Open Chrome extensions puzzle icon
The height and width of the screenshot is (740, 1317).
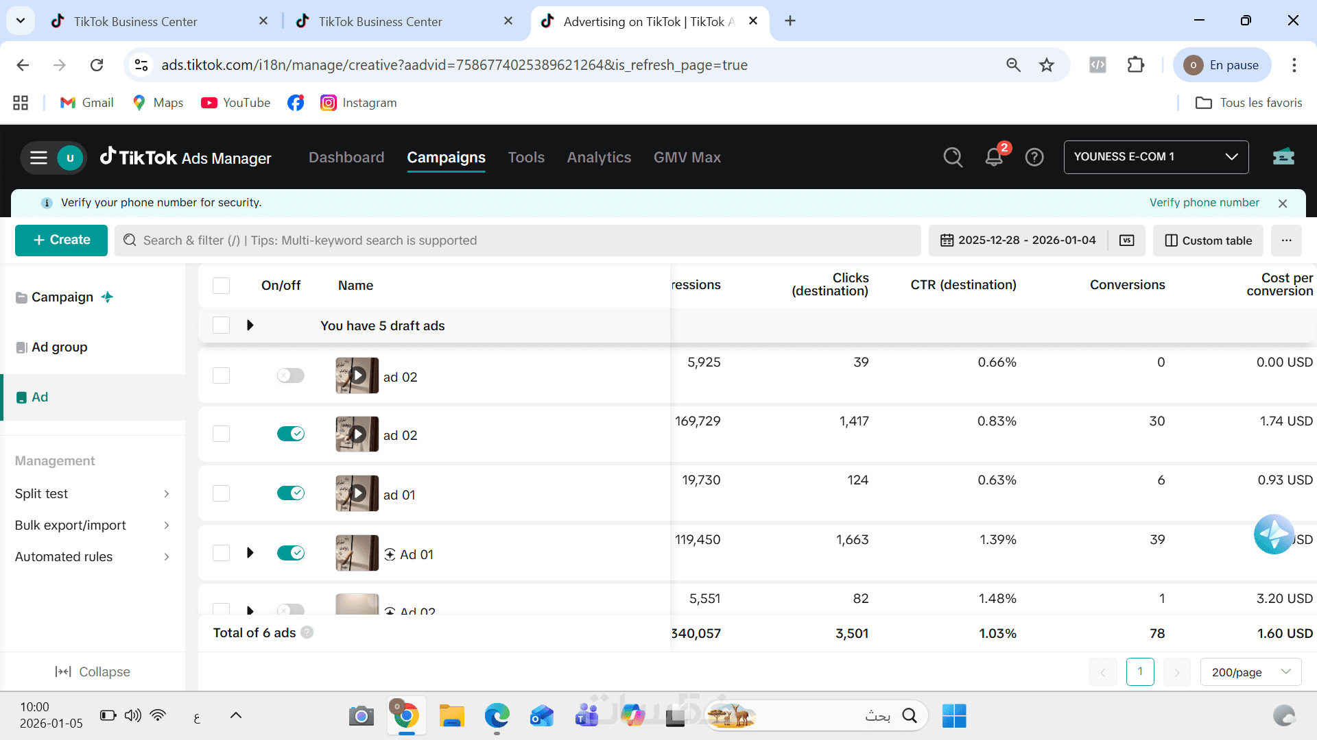(x=1136, y=65)
